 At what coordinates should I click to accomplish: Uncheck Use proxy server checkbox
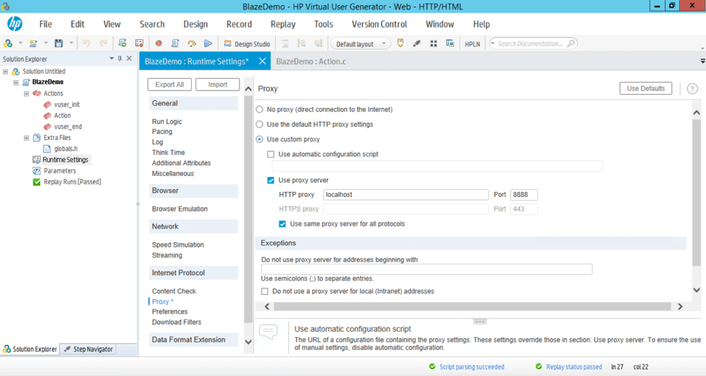pyautogui.click(x=271, y=180)
